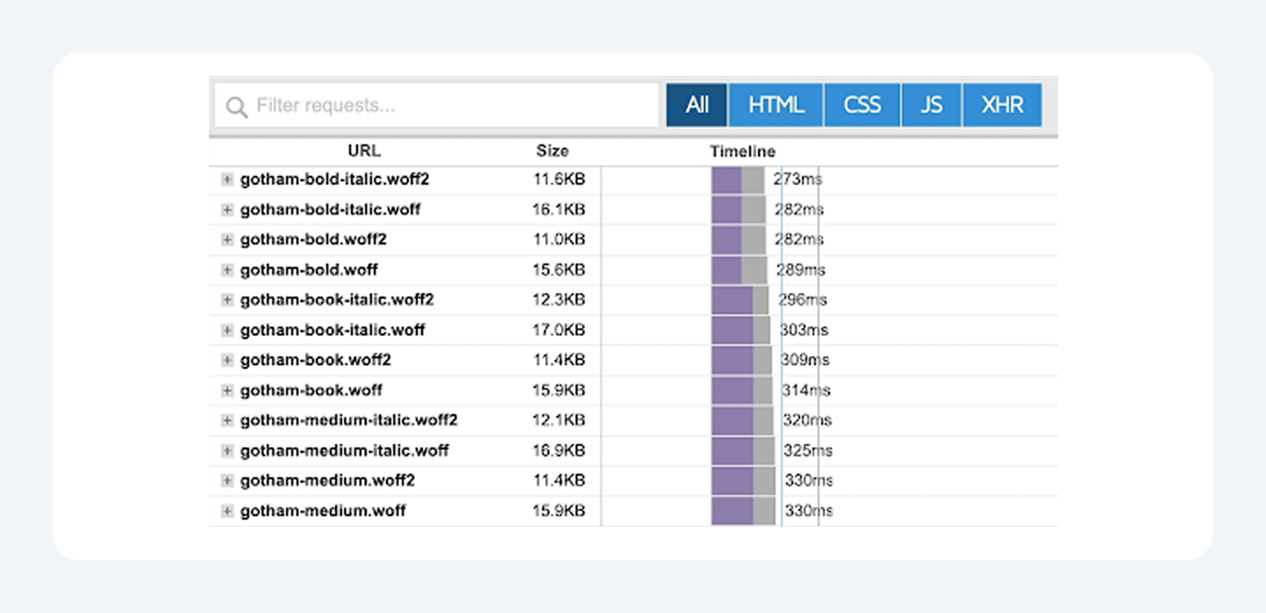Expand the gotham-bold.woff request
The width and height of the screenshot is (1266, 613).
[227, 270]
